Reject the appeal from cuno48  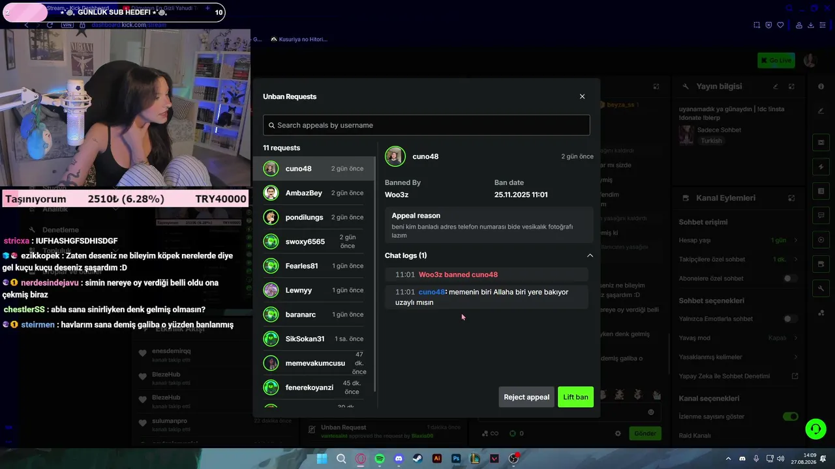click(526, 397)
